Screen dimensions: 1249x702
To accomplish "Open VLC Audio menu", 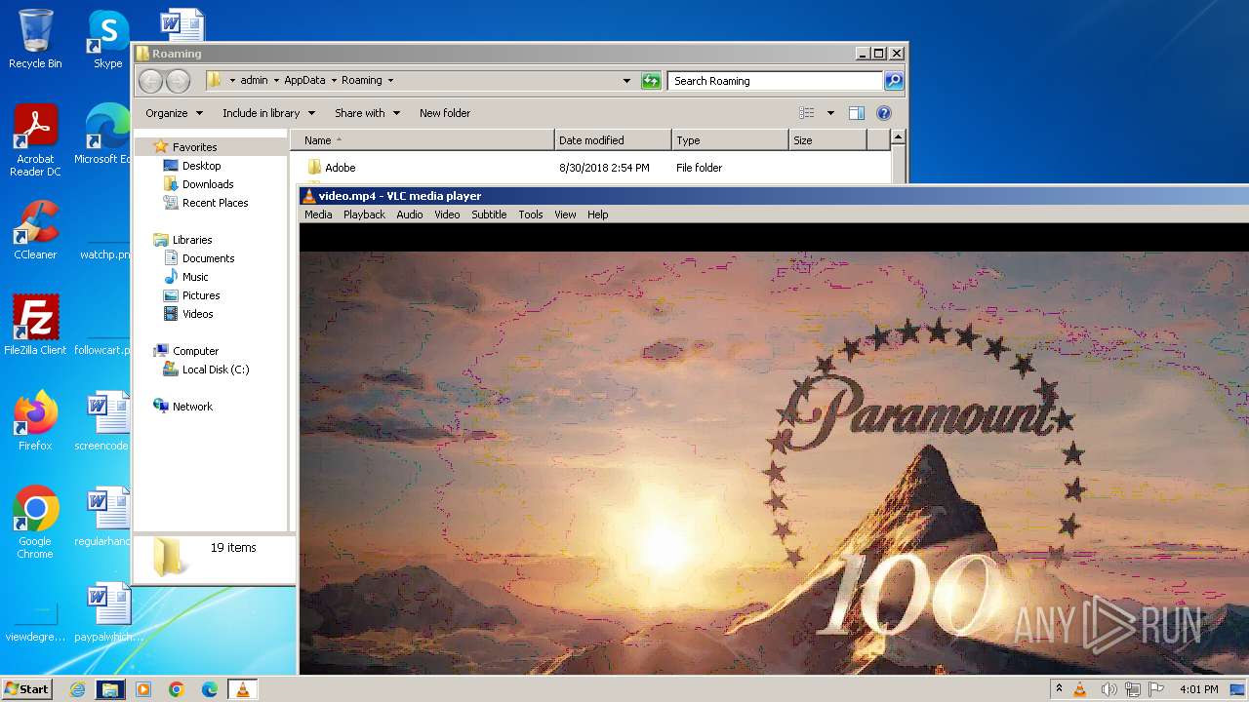I will (x=410, y=214).
